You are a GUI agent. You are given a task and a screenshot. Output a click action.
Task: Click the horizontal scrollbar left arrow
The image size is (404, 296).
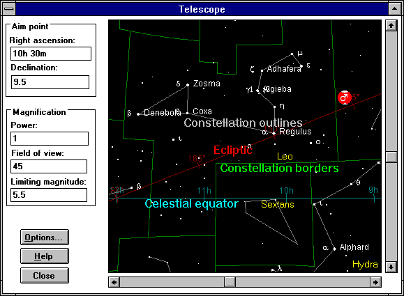click(114, 282)
